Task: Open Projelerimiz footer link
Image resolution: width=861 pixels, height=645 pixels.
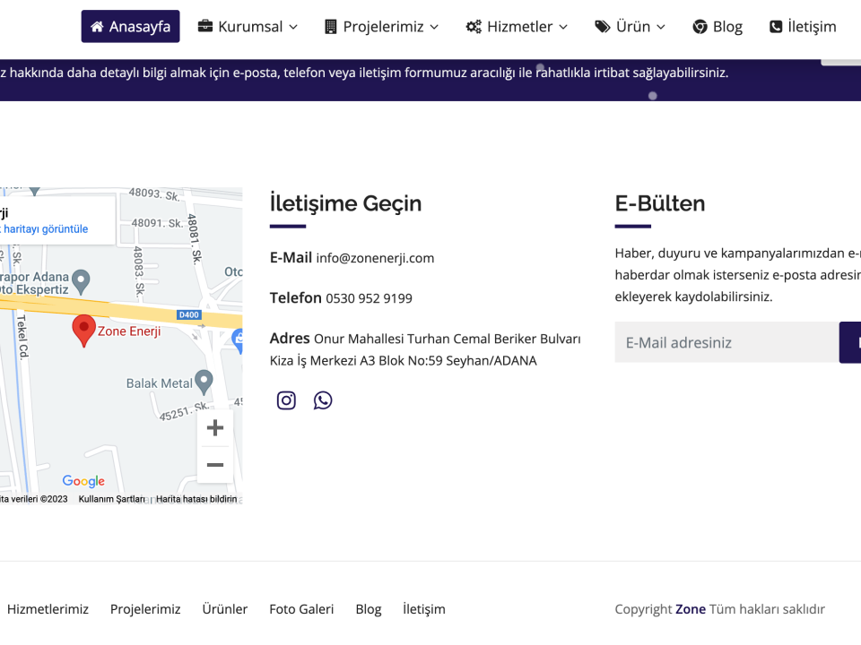Action: (x=145, y=609)
